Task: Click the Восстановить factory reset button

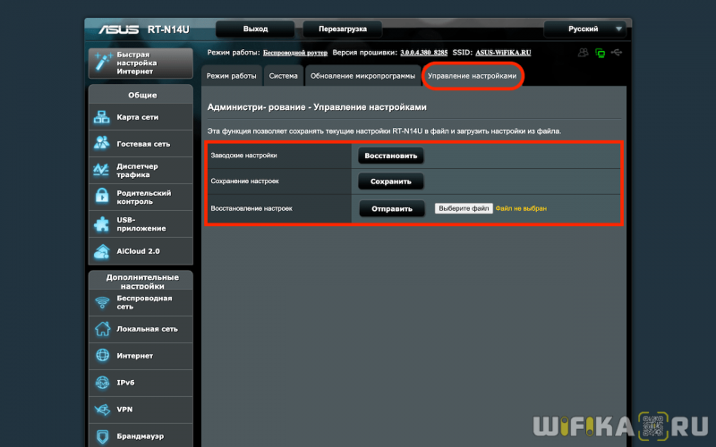Action: pyautogui.click(x=391, y=156)
